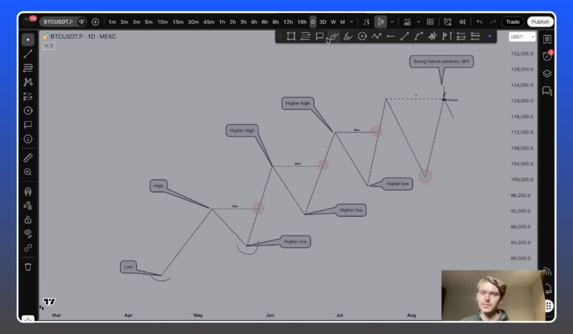Image resolution: width=573 pixels, height=334 pixels.
Task: Select the brush tool in favorites toolbar
Action: coord(334,36)
